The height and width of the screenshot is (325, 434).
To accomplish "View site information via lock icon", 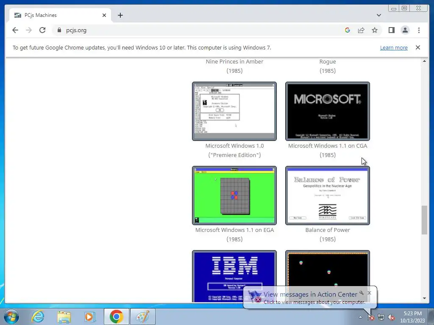I will click(59, 30).
